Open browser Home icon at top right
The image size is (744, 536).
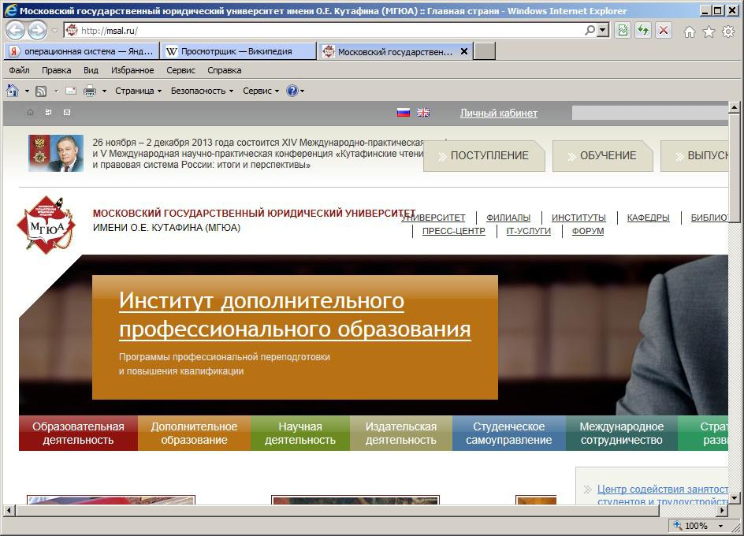pos(690,32)
